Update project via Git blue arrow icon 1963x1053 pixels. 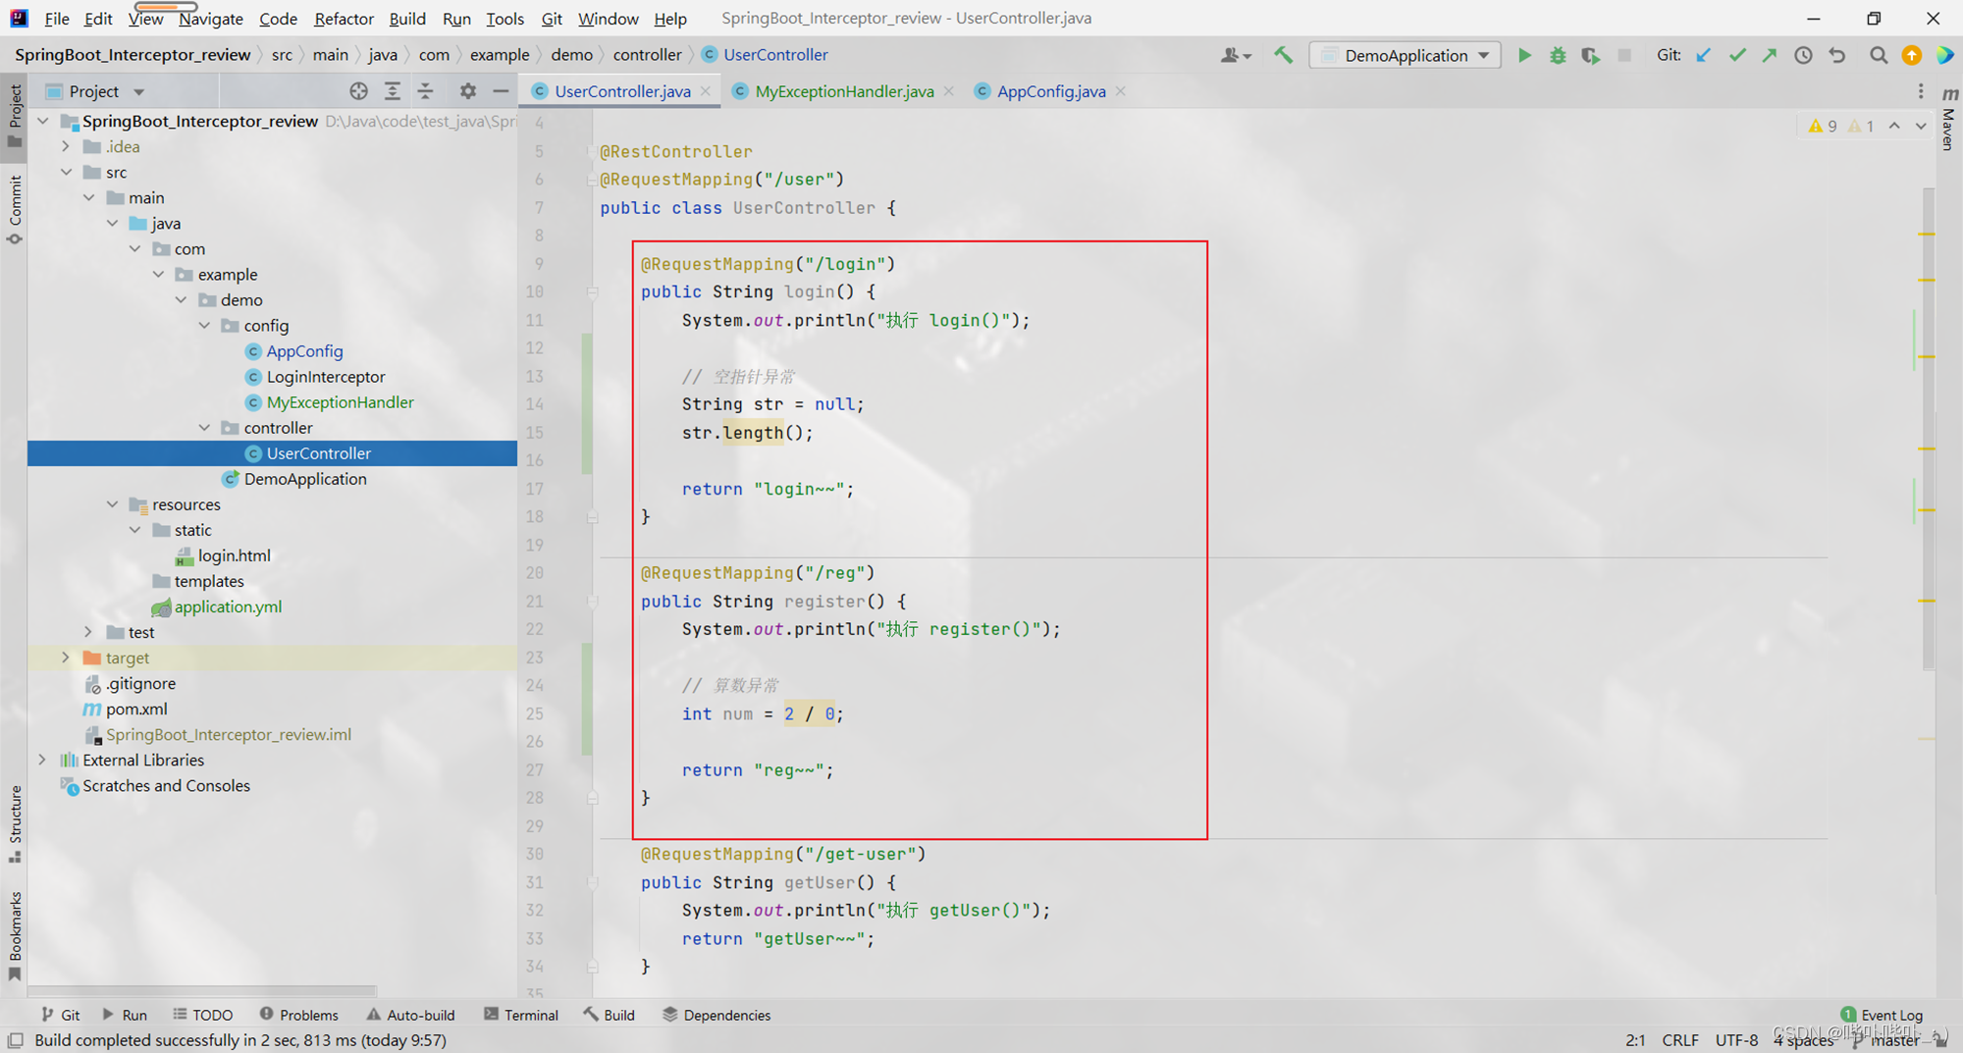(1704, 56)
